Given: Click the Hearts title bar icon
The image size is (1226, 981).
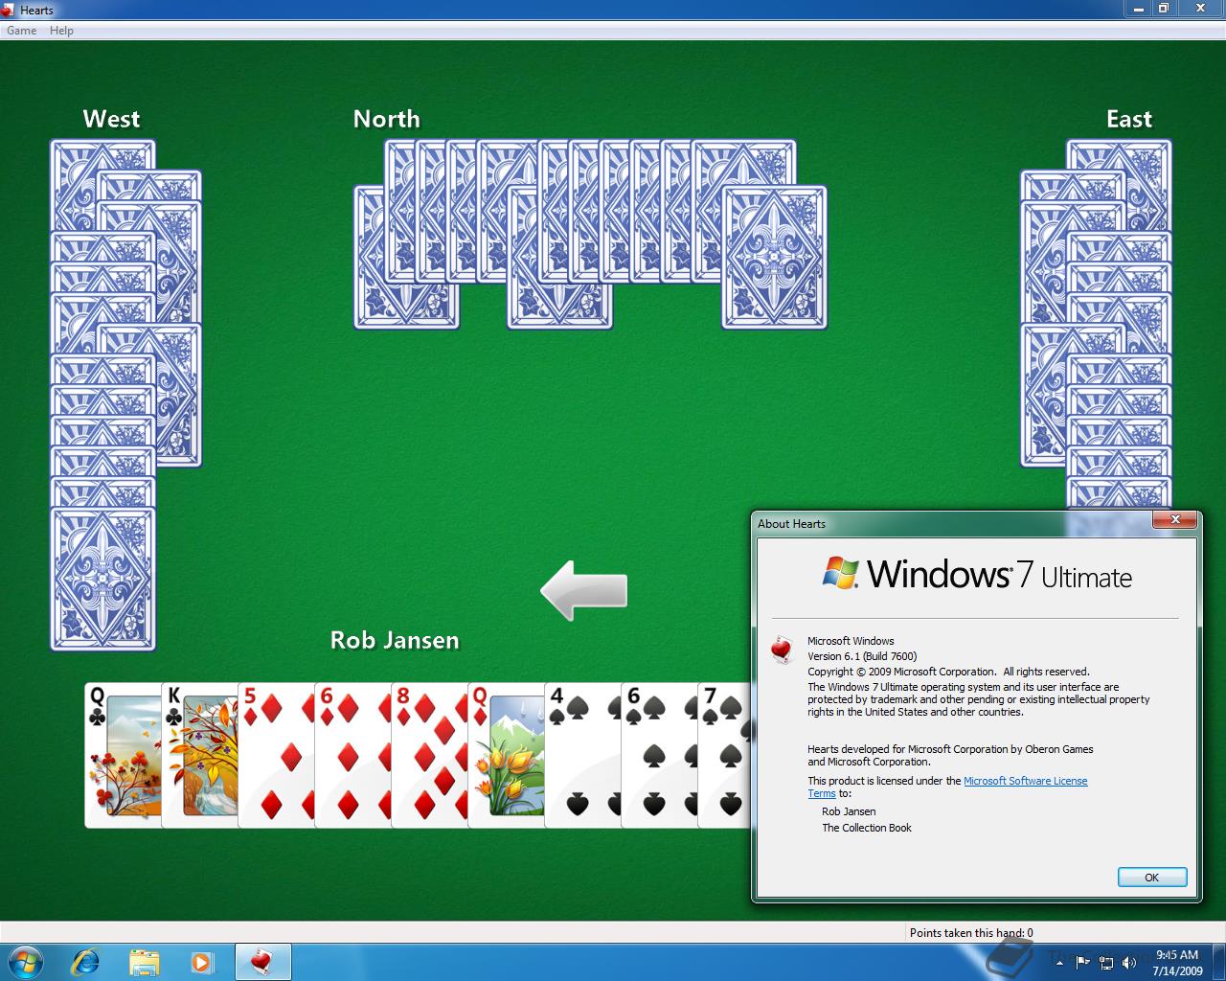Looking at the screenshot, I should (x=9, y=10).
